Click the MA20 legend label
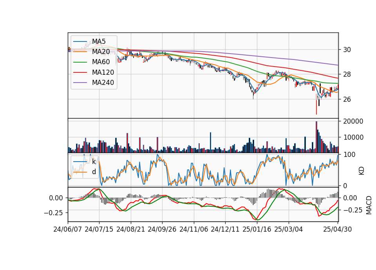This screenshot has width=376, height=270. 101,52
